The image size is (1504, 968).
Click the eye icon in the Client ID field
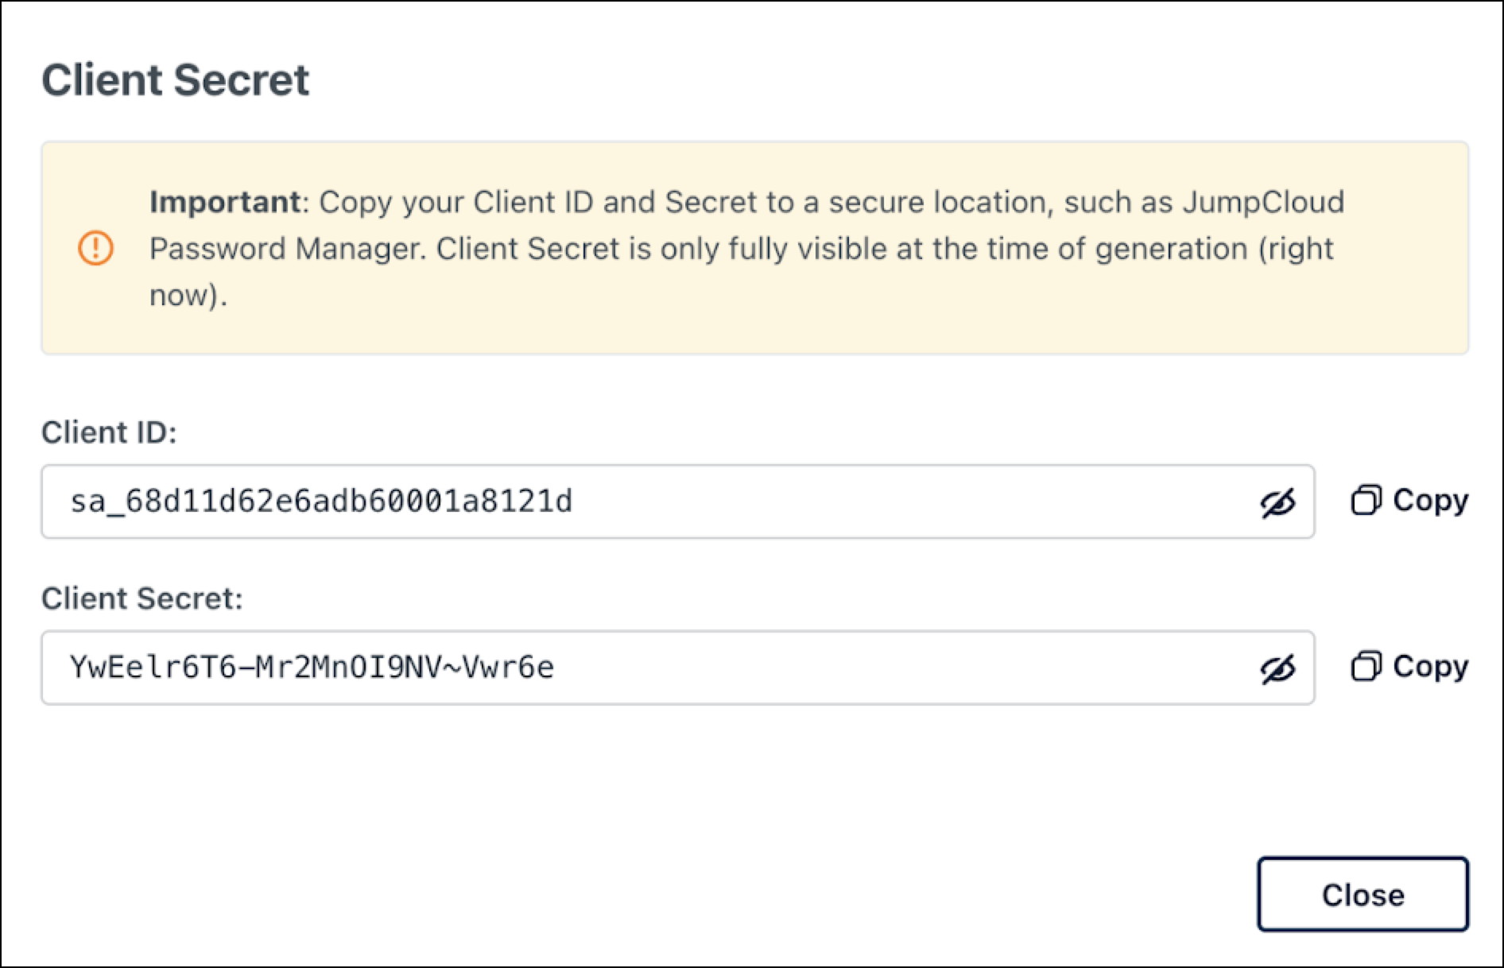[x=1279, y=501]
